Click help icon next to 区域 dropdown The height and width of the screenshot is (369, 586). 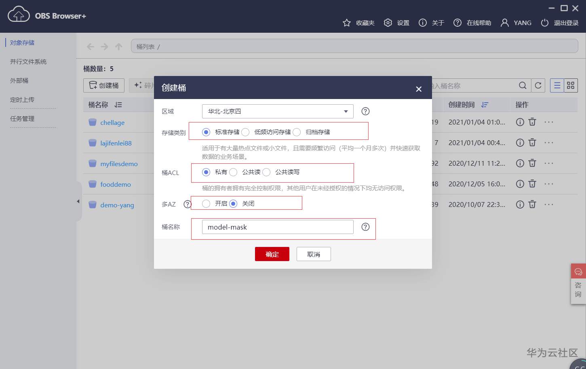[x=365, y=111]
